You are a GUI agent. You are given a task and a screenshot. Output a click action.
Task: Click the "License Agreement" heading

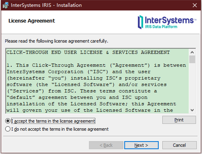(32, 21)
